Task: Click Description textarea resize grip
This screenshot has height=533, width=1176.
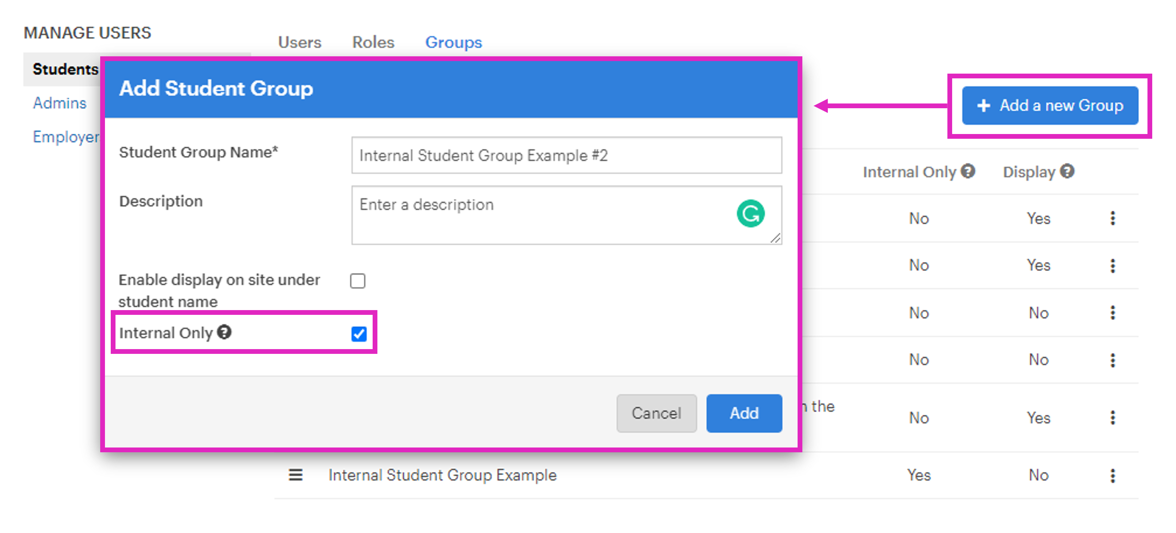Action: pyautogui.click(x=775, y=238)
